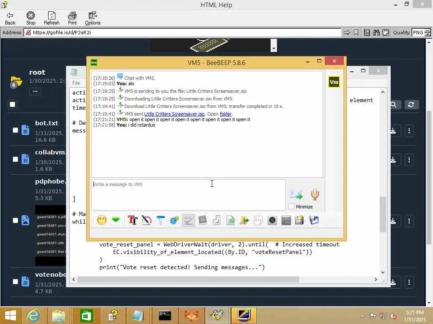The height and width of the screenshot is (324, 433).
Task: Click the code snippet icon
Action: coord(258,220)
